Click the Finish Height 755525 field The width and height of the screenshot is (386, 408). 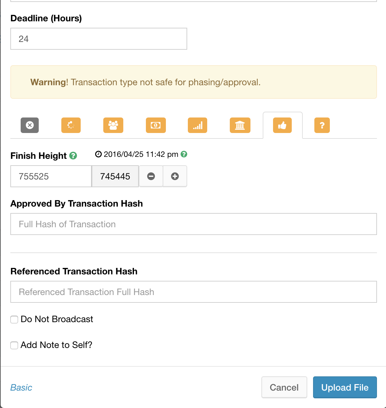[51, 176]
